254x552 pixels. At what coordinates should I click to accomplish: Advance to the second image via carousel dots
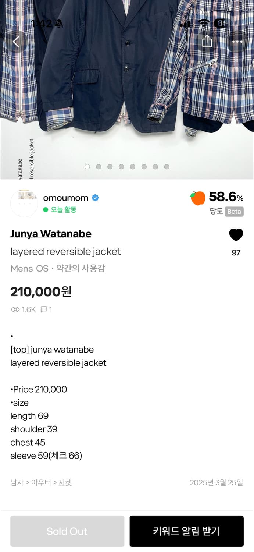tap(99, 167)
